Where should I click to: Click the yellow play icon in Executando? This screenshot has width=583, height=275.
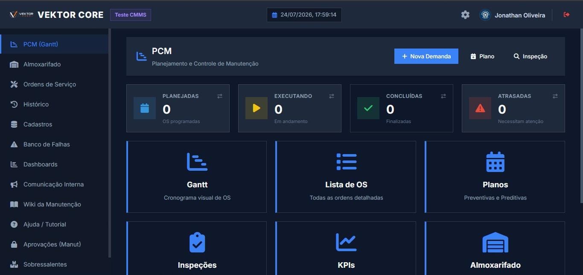coord(257,108)
